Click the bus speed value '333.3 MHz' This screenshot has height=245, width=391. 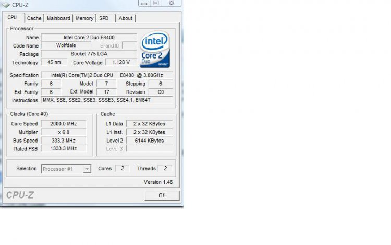click(x=64, y=141)
